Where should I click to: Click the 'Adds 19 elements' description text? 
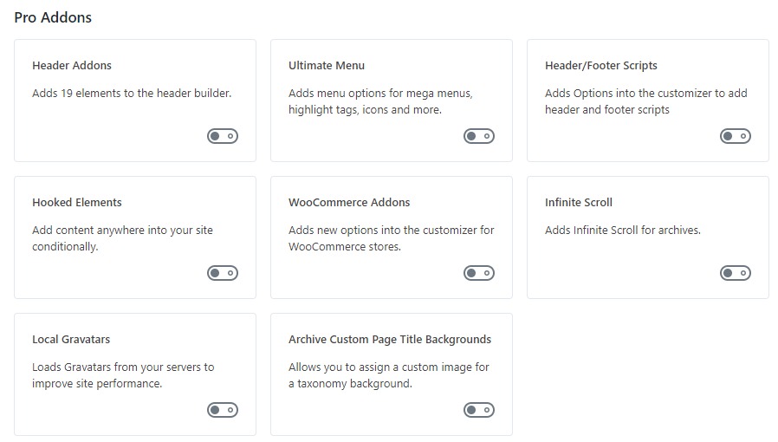132,93
